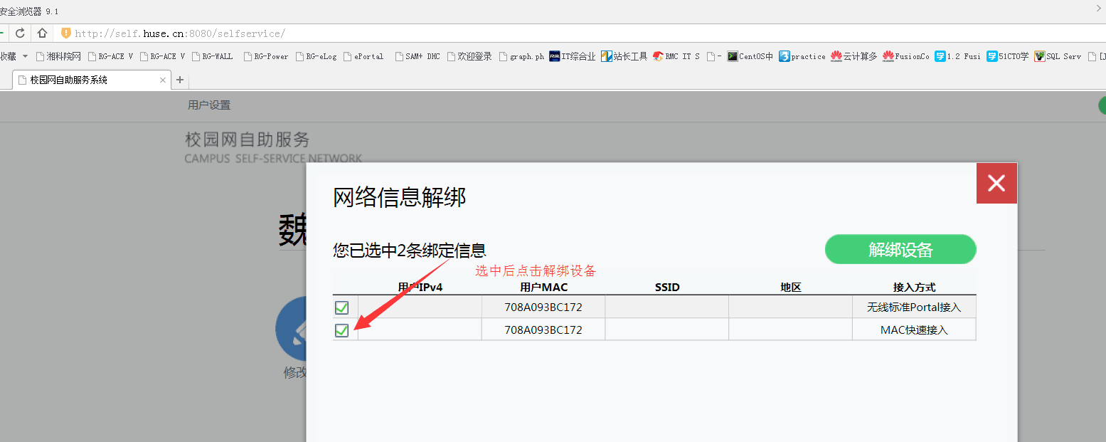The width and height of the screenshot is (1106, 442).
Task: Open the IT综合业 bookmark
Action: (572, 56)
